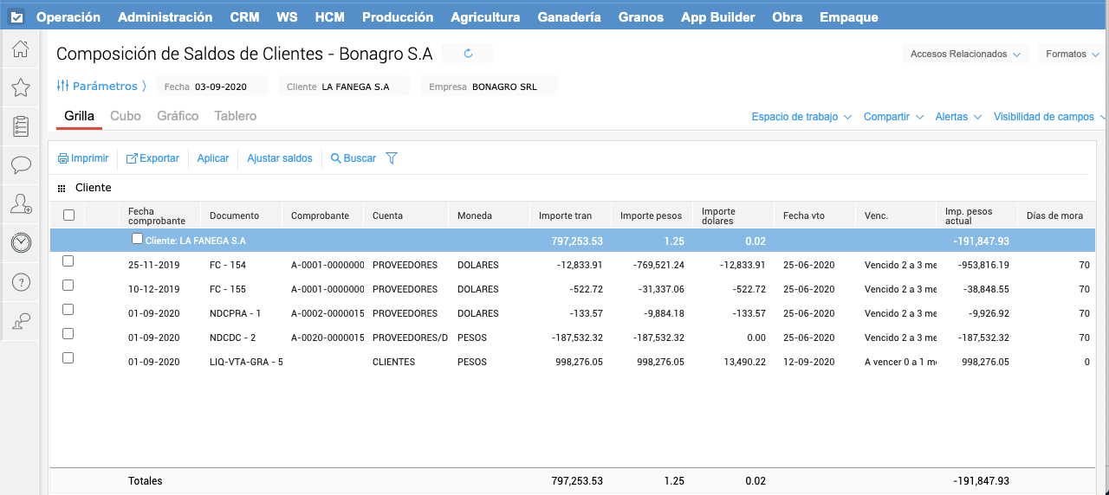Open the Granos menu
Screen dimensions: 1109x495
pos(640,17)
